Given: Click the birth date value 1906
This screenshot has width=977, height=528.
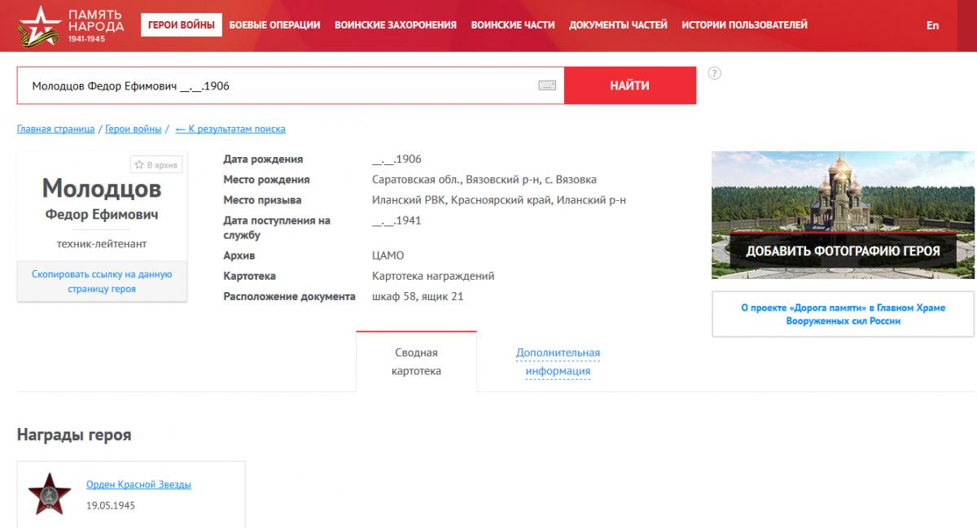Looking at the screenshot, I should tap(396, 159).
